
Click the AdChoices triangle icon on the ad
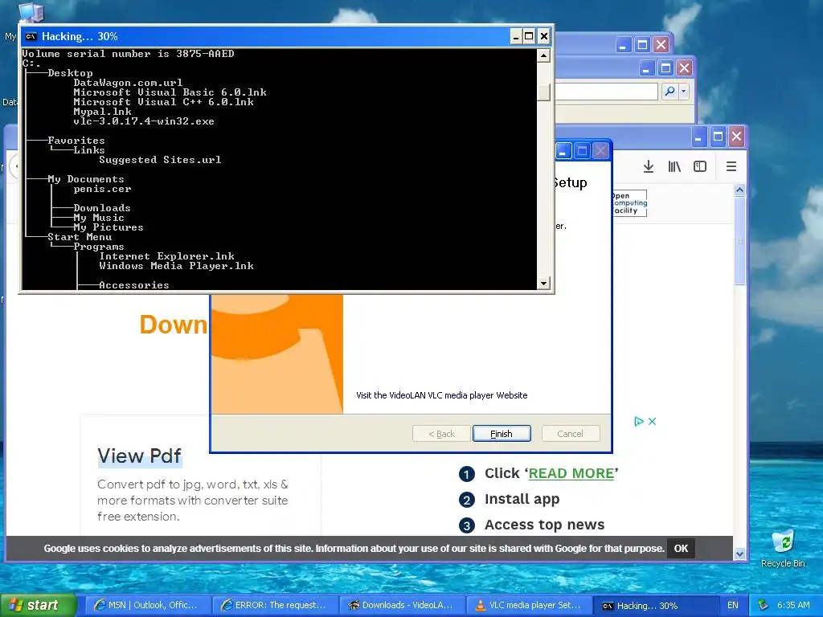point(639,421)
